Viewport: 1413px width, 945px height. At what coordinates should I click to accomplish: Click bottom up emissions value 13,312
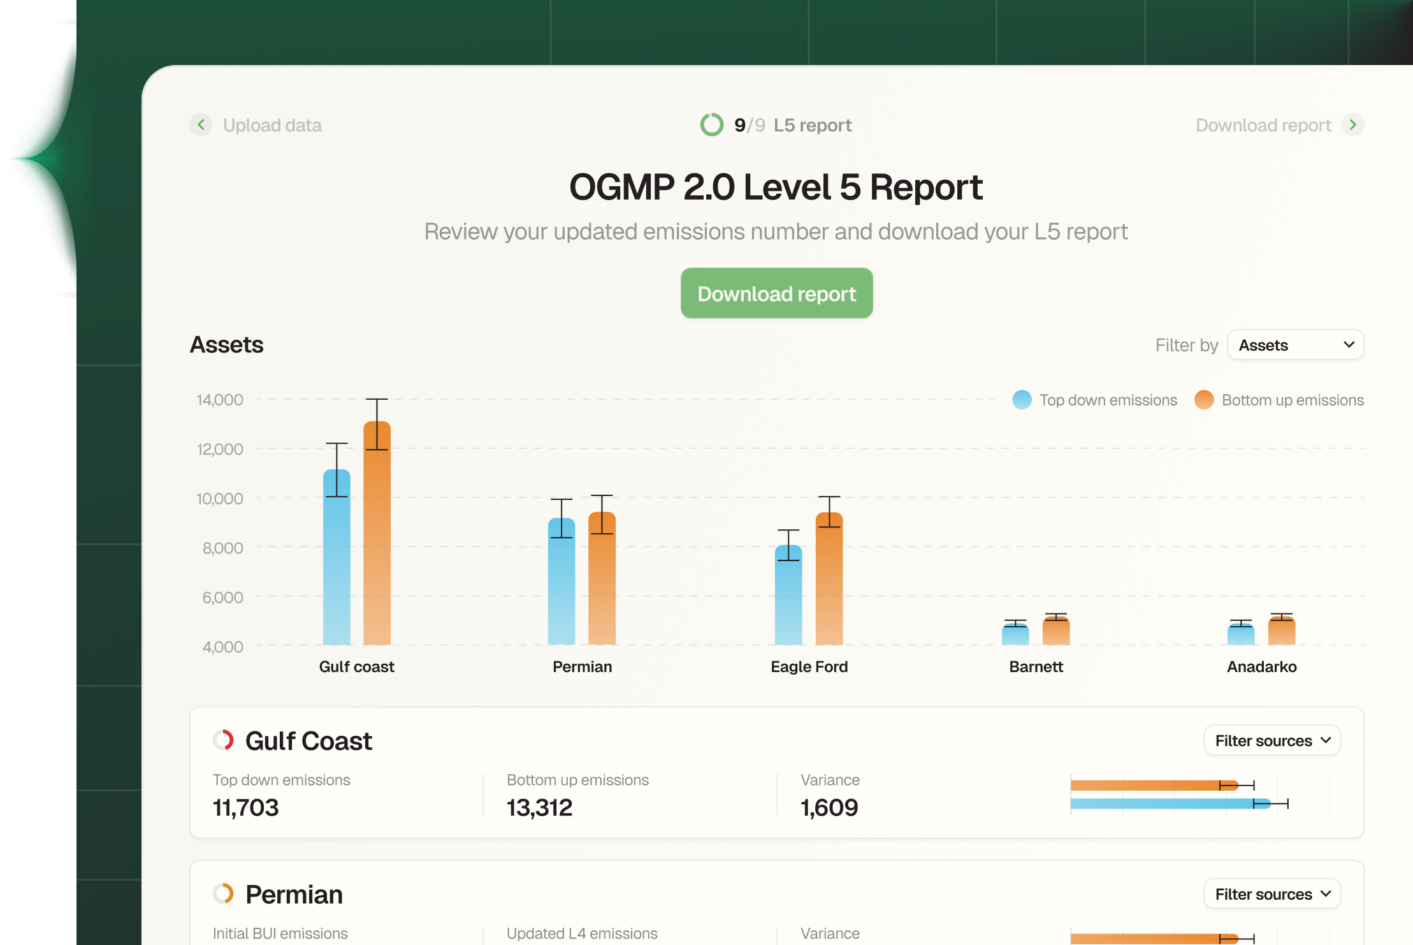click(x=539, y=808)
